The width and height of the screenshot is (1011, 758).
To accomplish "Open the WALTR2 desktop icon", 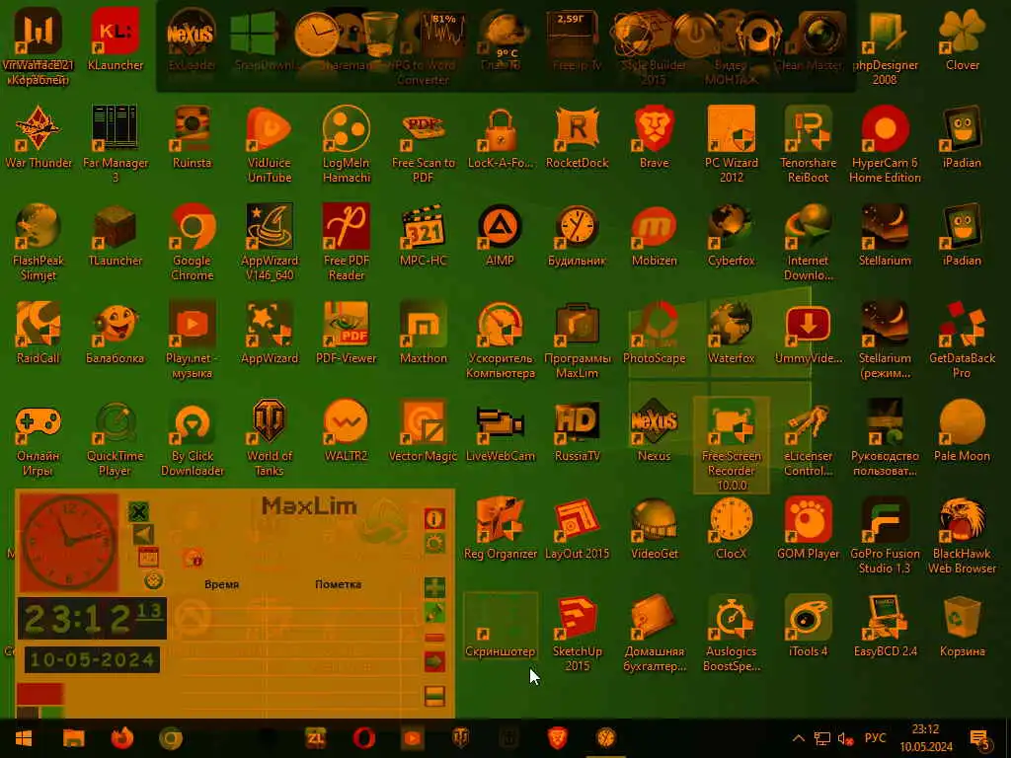I will (x=347, y=430).
